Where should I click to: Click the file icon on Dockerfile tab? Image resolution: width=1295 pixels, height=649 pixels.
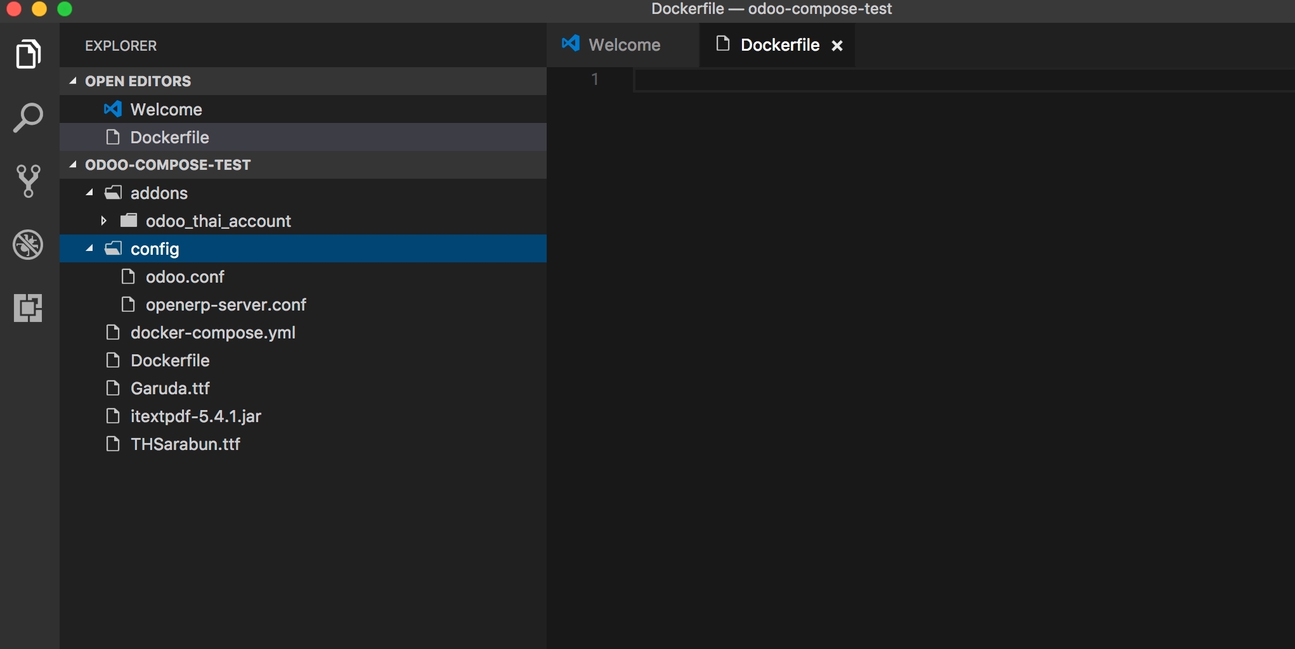point(722,43)
